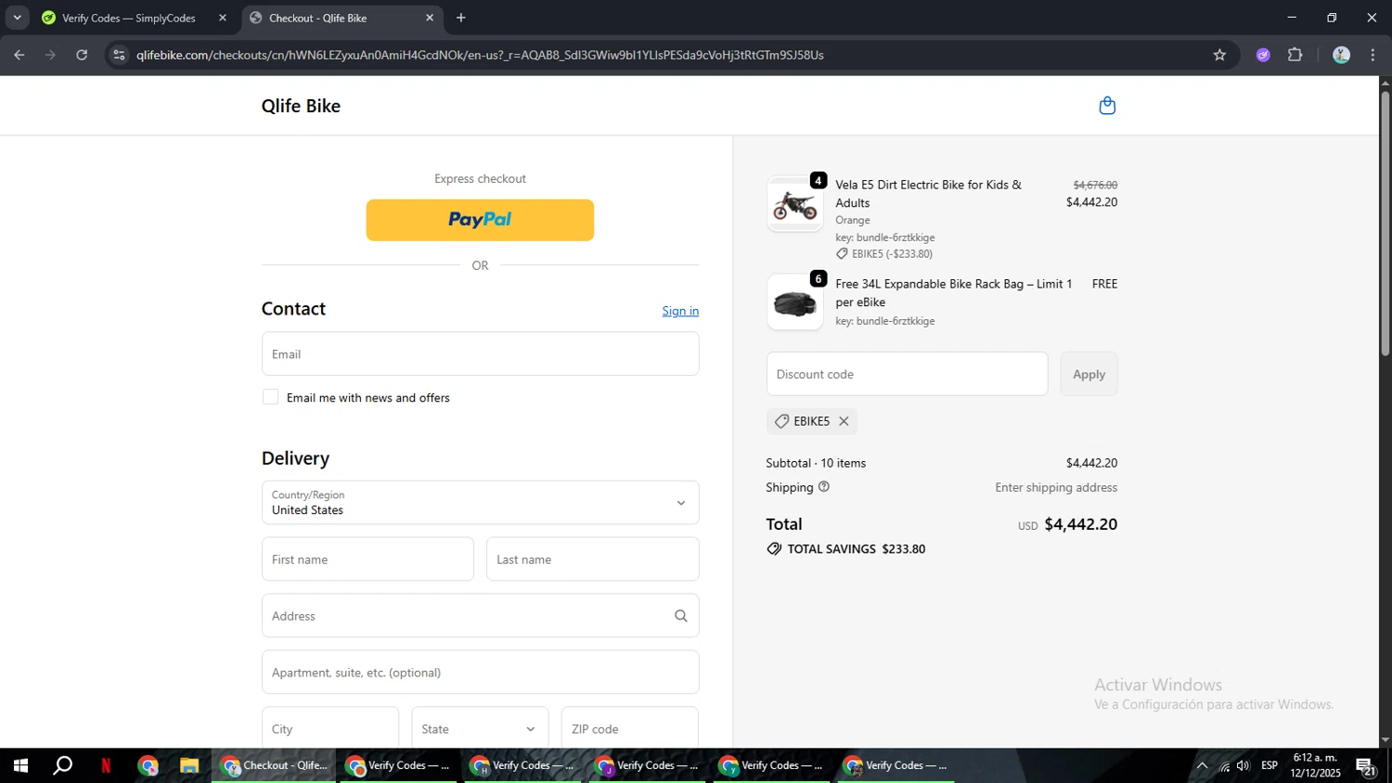Focus the First name field
The height and width of the screenshot is (783, 1392).
click(x=367, y=559)
